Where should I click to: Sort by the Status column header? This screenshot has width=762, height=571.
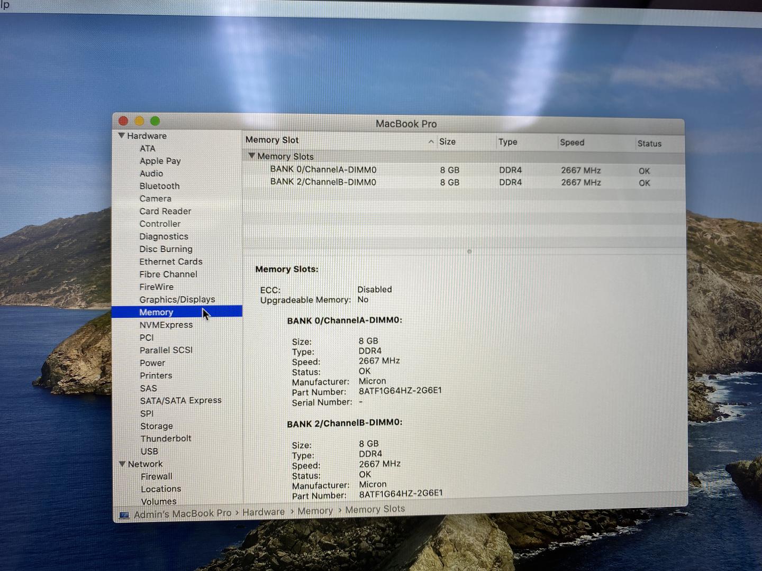pyautogui.click(x=649, y=144)
